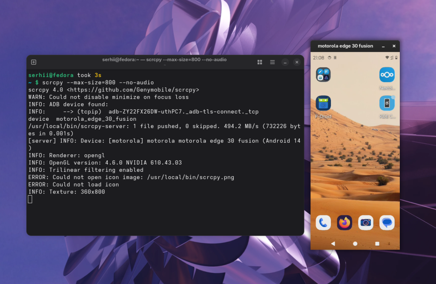Click the '[server] INFO: Device:' line
Screen dimensions: 436x284
coord(164,145)
